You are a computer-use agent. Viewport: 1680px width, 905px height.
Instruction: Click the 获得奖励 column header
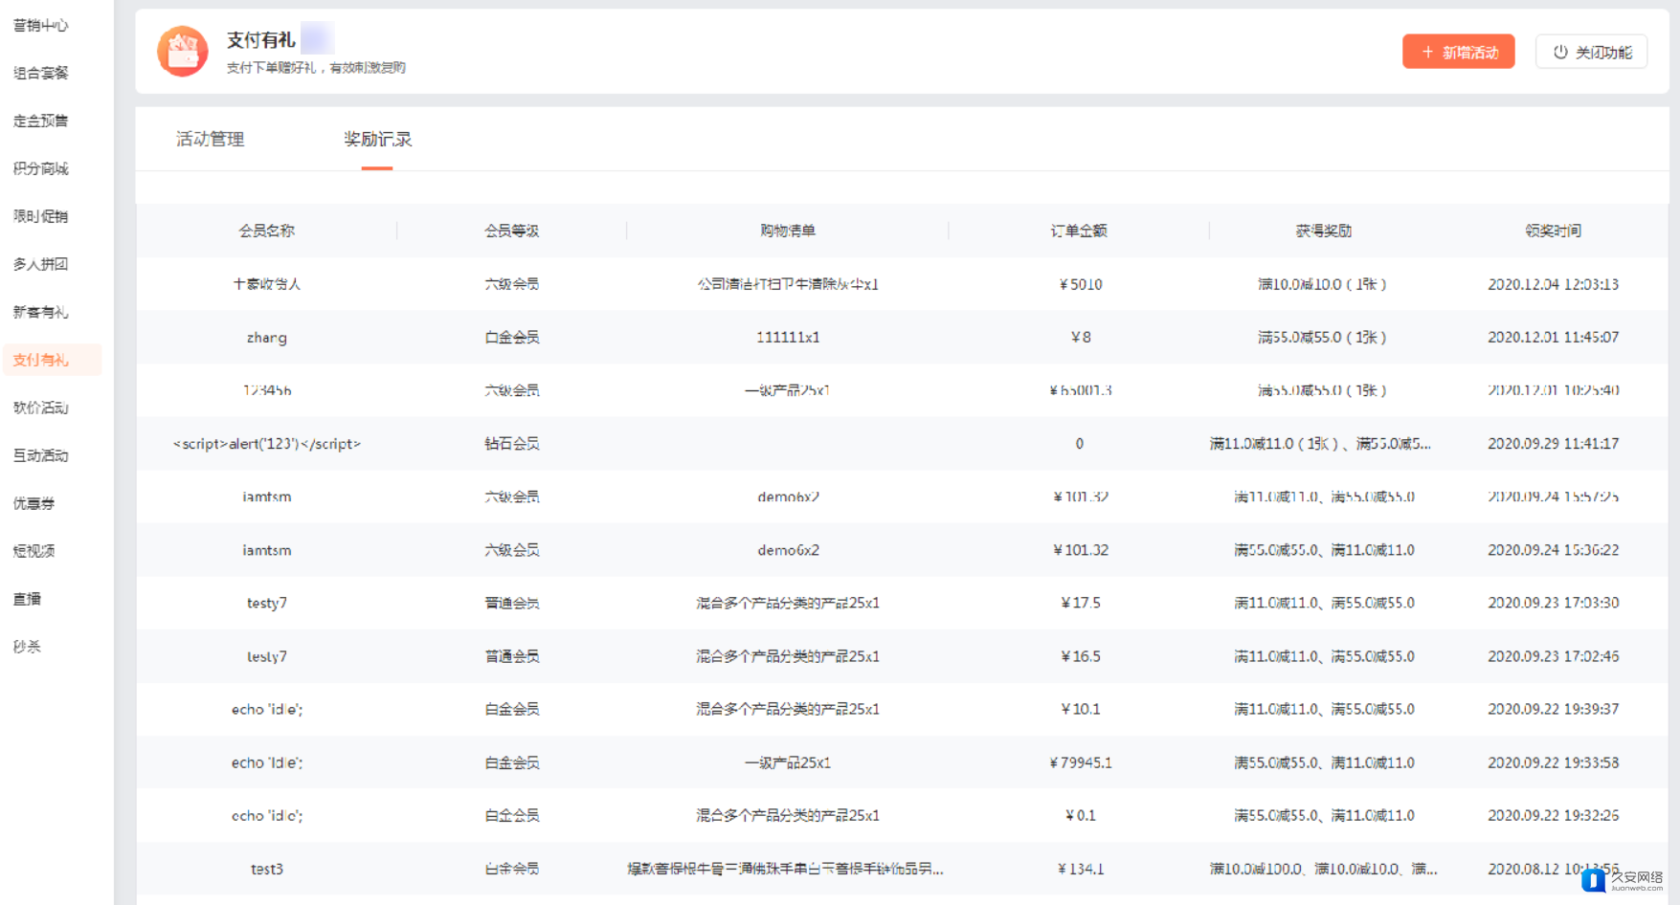point(1324,231)
